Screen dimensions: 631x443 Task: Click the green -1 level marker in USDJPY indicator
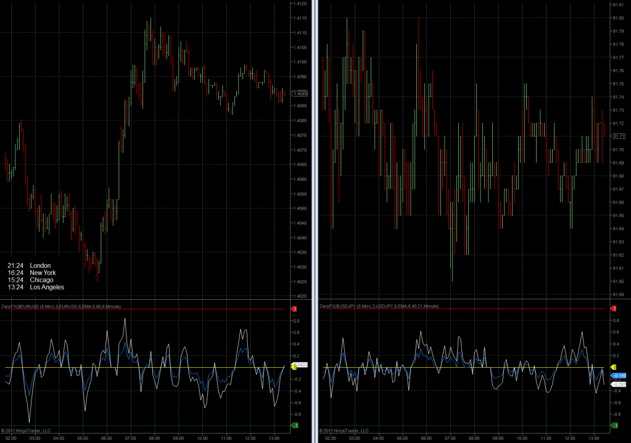pyautogui.click(x=614, y=426)
